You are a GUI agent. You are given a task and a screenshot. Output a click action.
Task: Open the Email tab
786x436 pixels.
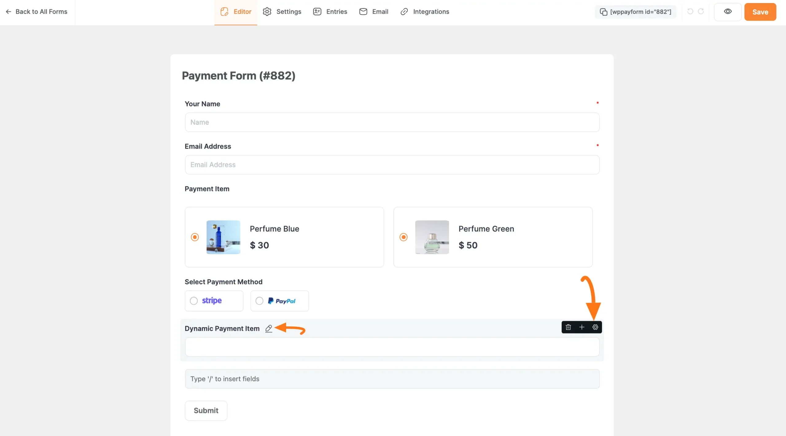point(374,12)
